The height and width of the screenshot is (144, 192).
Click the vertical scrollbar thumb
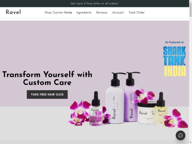pos(191,10)
